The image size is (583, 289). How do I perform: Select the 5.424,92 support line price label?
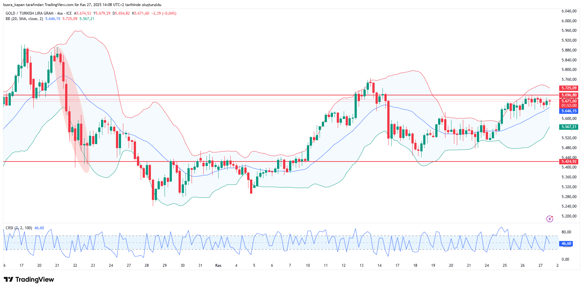point(568,162)
